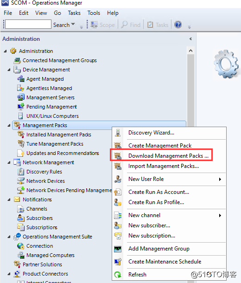Image resolution: width=241 pixels, height=283 pixels.
Task: Click the Agentless Managed icon
Action: [x=21, y=88]
